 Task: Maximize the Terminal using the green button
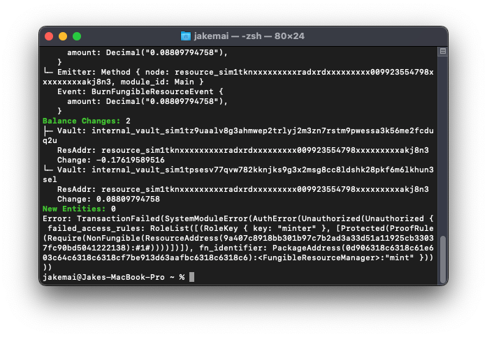point(77,36)
